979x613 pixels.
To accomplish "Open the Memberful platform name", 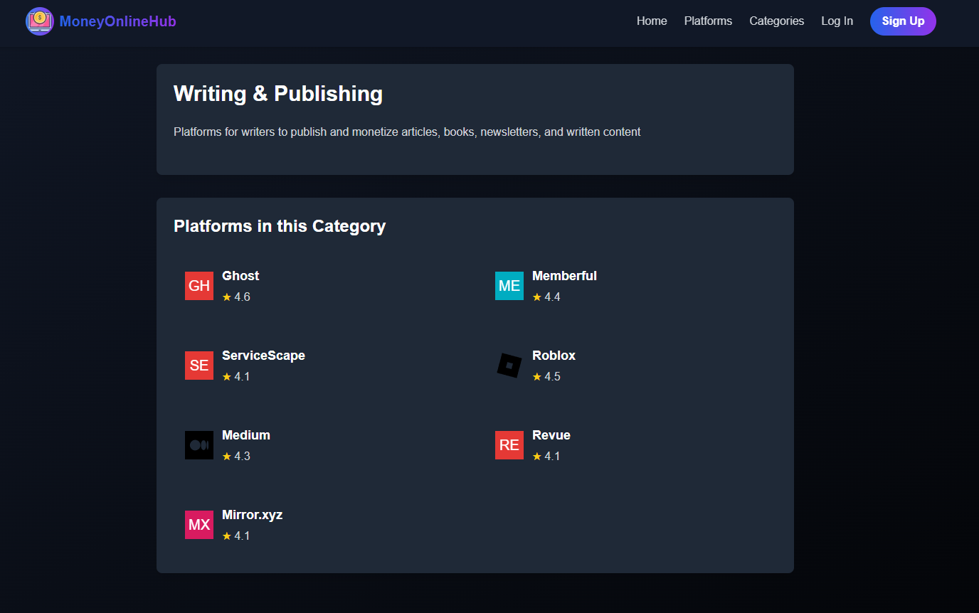I will click(x=564, y=276).
